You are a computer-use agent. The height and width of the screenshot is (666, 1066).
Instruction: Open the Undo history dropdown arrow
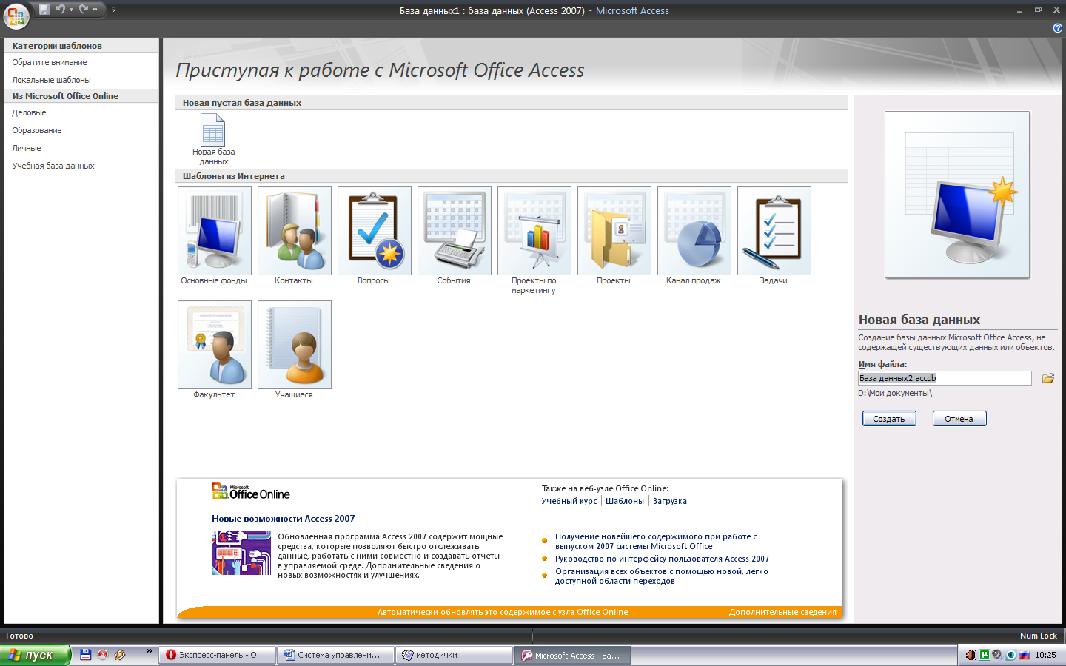click(71, 10)
